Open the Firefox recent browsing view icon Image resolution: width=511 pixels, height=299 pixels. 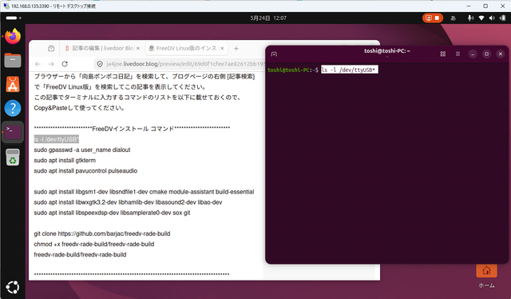point(51,48)
